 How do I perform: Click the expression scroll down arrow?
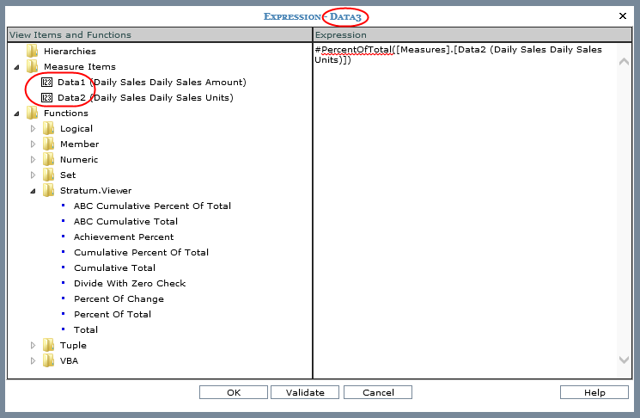pyautogui.click(x=624, y=360)
